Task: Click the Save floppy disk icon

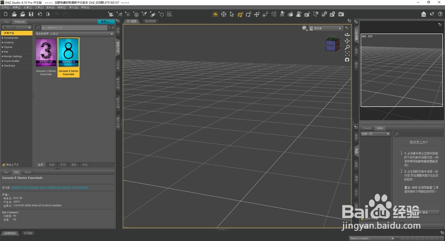Action: [x=31, y=14]
